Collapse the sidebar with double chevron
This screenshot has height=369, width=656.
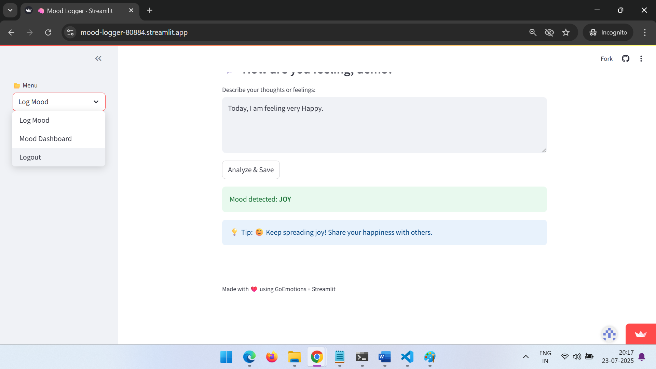[98, 58]
